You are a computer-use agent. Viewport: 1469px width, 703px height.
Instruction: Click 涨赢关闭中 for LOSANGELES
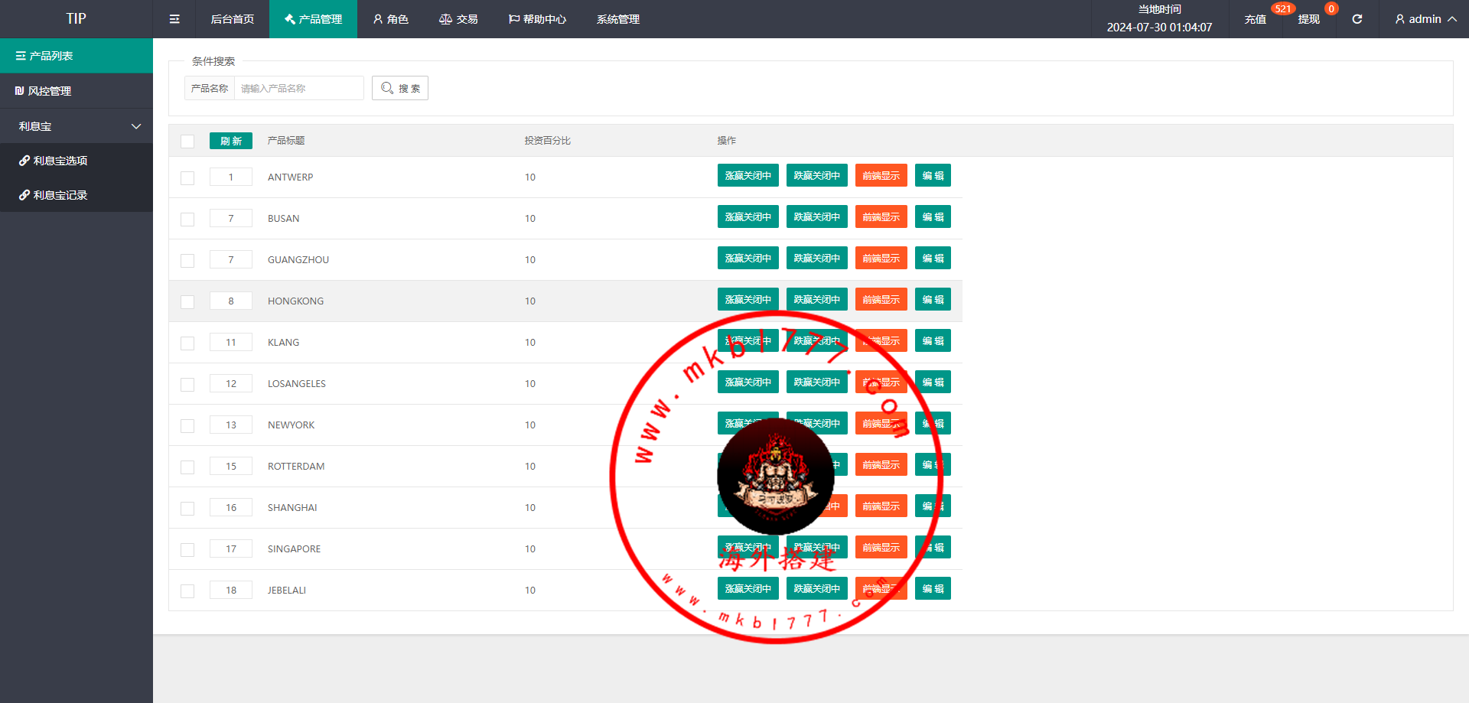click(748, 382)
